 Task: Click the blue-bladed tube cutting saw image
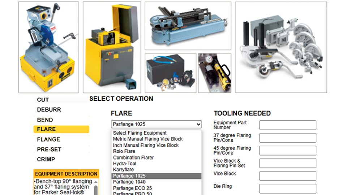click(x=48, y=47)
